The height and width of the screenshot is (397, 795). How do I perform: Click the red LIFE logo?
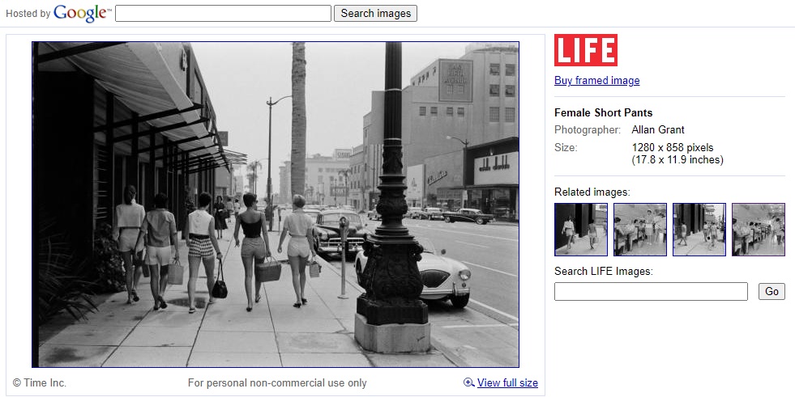[586, 50]
